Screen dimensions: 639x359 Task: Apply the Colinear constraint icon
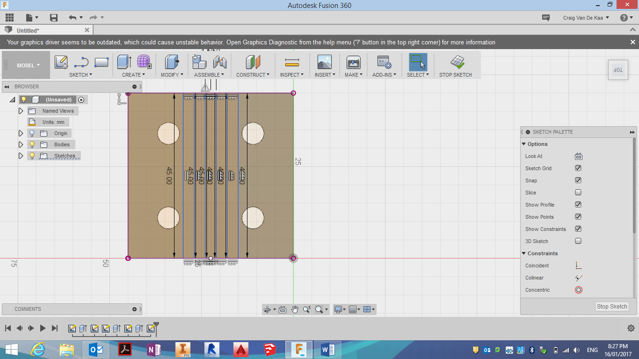click(x=578, y=278)
